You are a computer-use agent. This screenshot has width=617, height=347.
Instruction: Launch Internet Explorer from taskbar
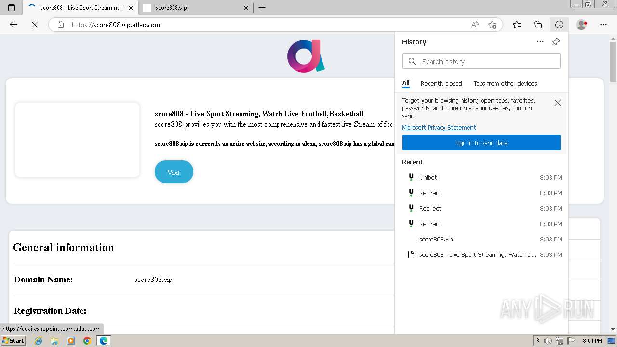click(x=39, y=341)
